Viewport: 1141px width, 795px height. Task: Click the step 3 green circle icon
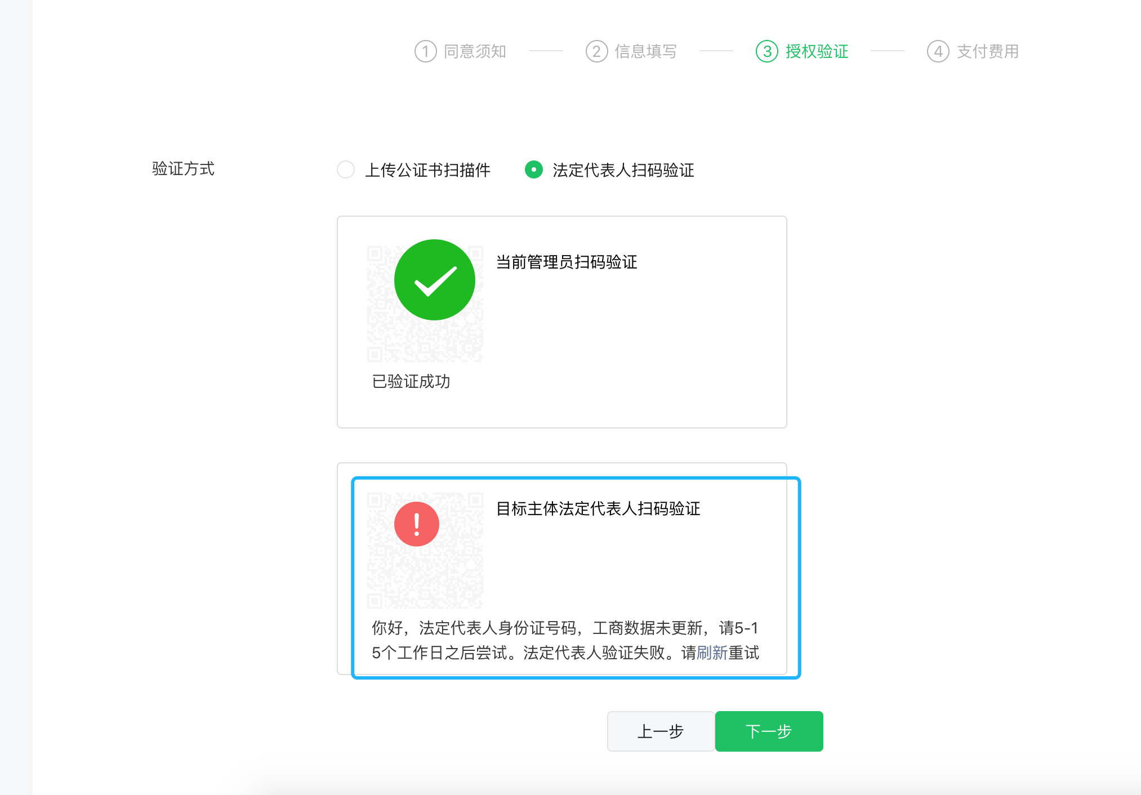766,51
